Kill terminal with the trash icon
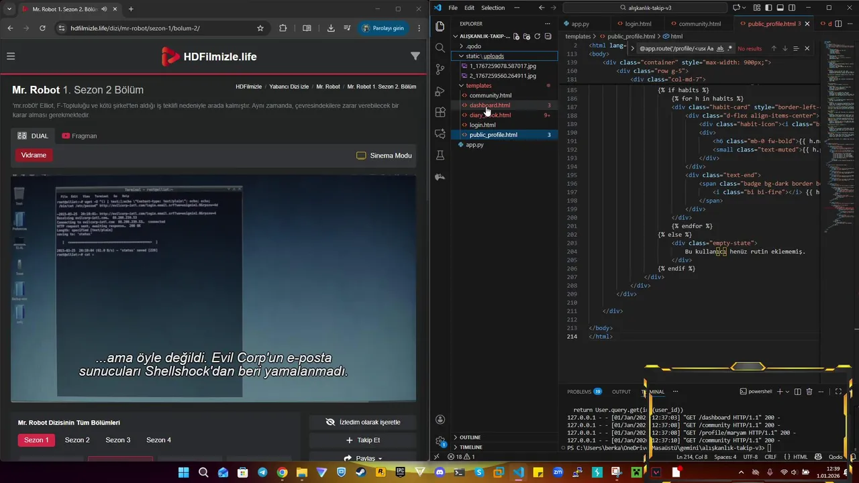 [809, 392]
